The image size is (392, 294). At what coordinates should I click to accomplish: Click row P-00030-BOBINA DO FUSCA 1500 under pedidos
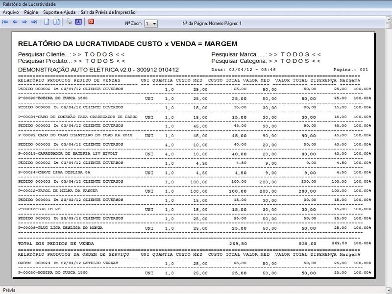(x=195, y=98)
